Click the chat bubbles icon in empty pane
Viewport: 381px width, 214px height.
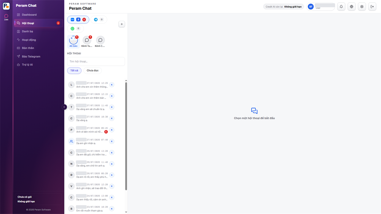pos(254,111)
